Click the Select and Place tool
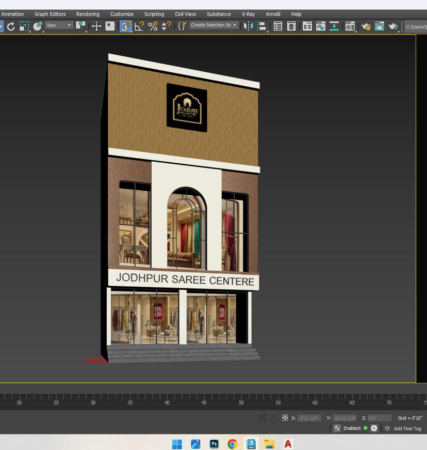Screen dimensions: 427x450 click(x=38, y=26)
